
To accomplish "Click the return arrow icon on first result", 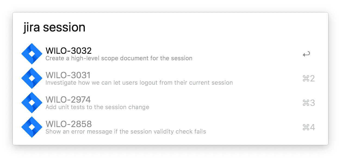I will tap(306, 54).
